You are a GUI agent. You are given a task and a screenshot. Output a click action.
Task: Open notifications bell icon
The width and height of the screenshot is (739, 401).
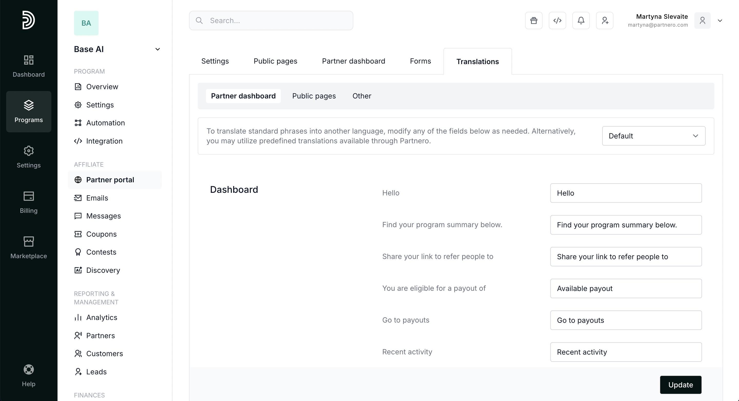(581, 21)
